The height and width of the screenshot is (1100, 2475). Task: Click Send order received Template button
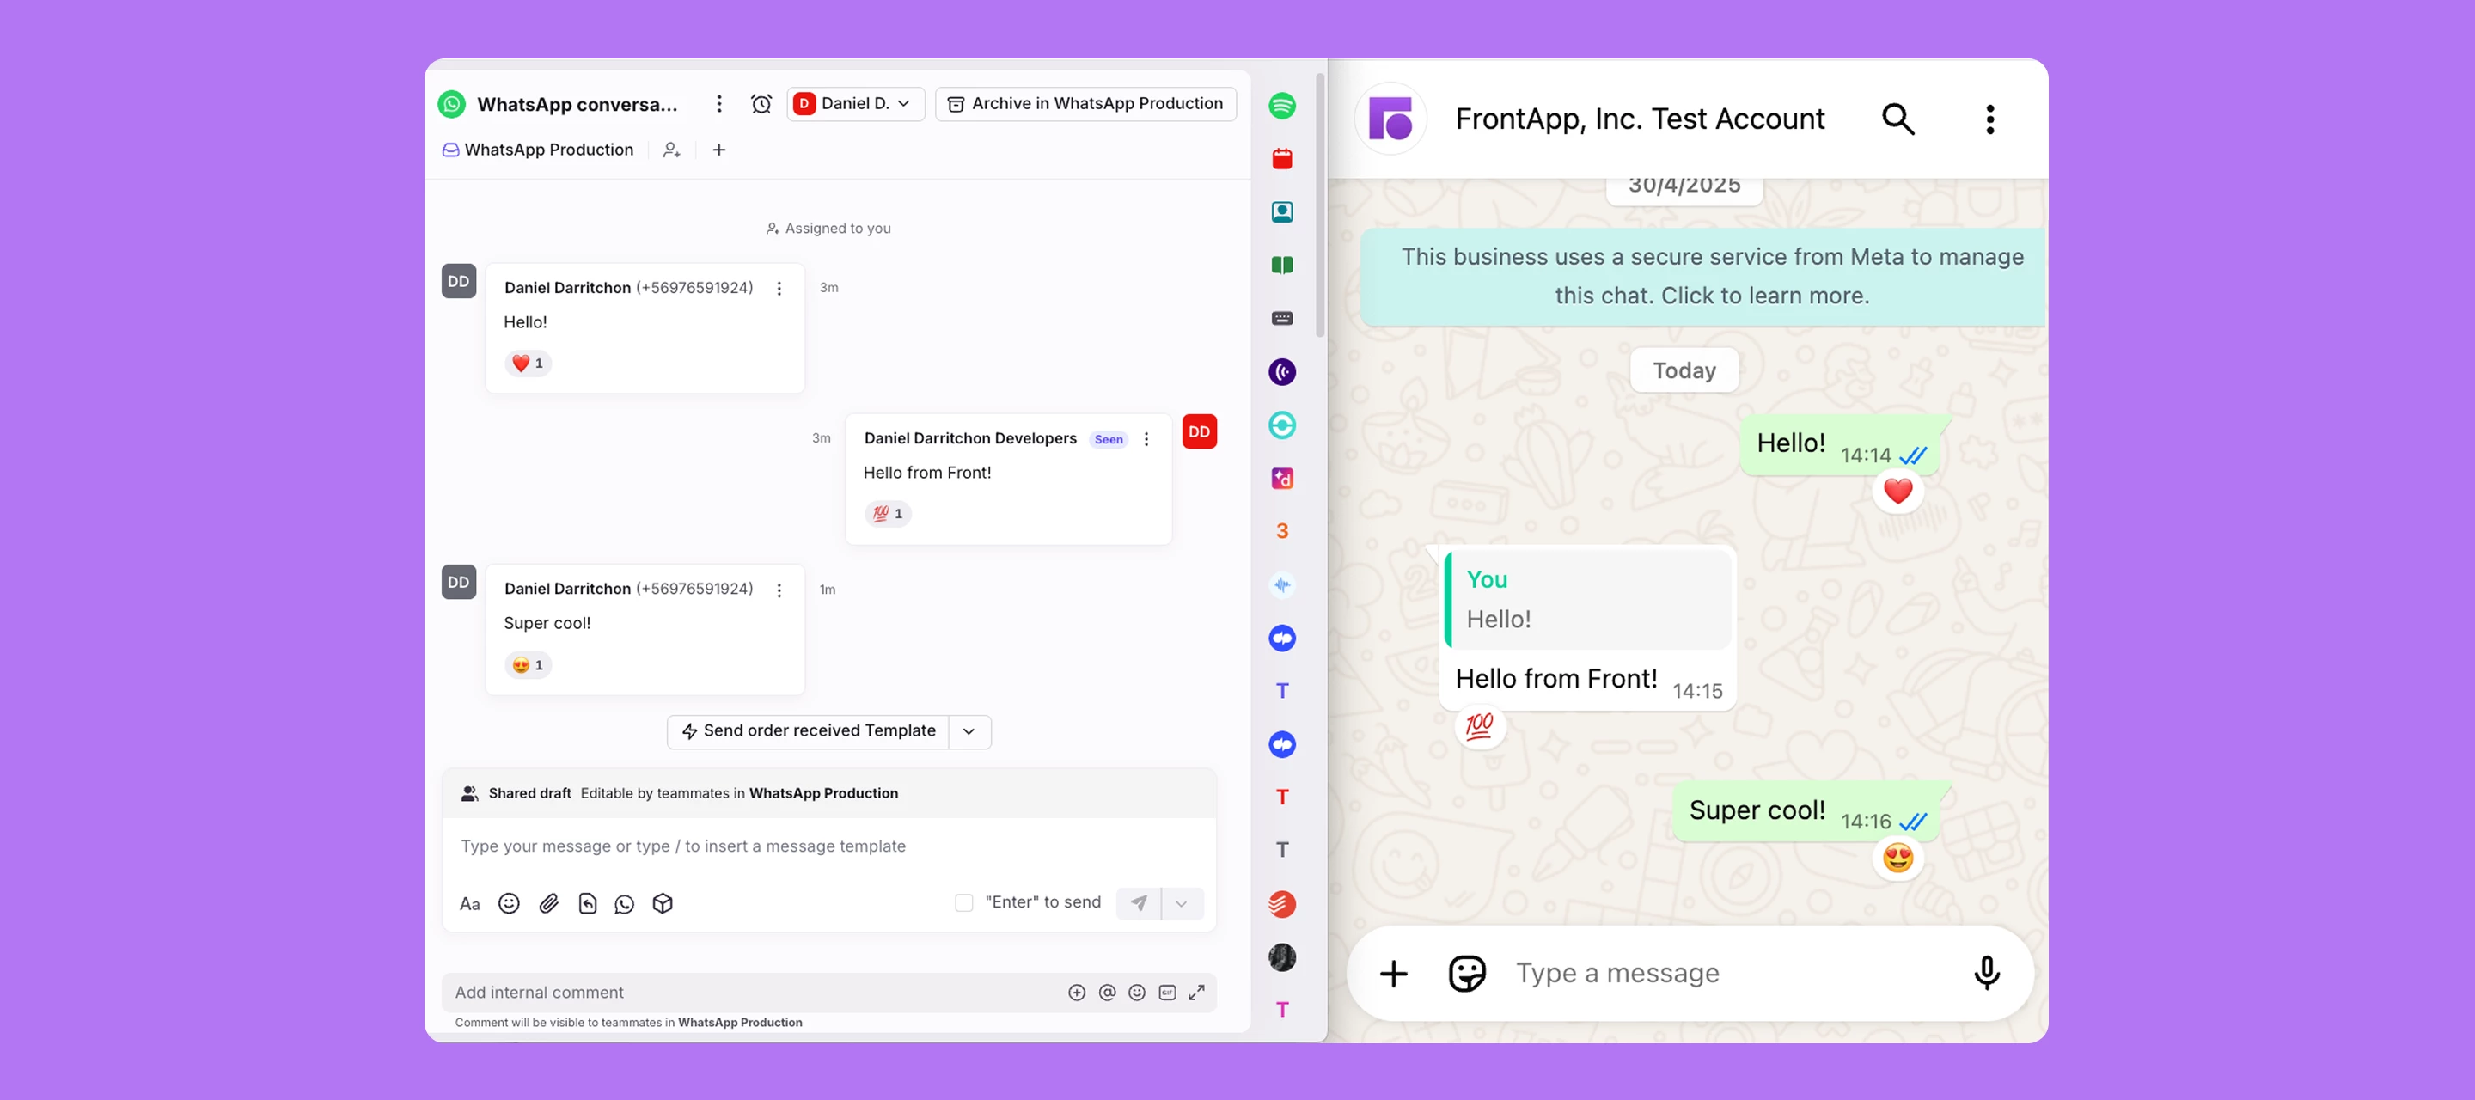[x=808, y=731]
